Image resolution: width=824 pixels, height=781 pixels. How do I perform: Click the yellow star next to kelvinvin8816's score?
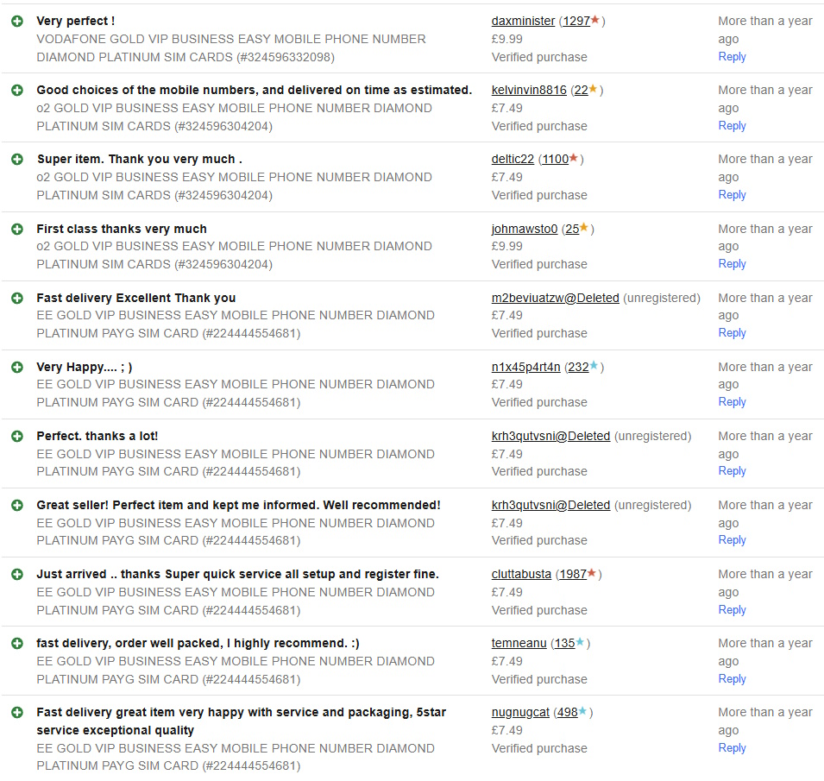click(594, 89)
